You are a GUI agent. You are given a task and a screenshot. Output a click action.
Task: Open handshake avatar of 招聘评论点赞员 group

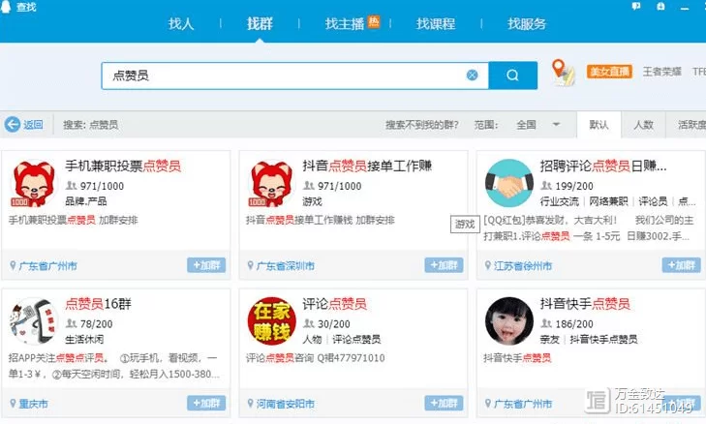click(x=509, y=183)
